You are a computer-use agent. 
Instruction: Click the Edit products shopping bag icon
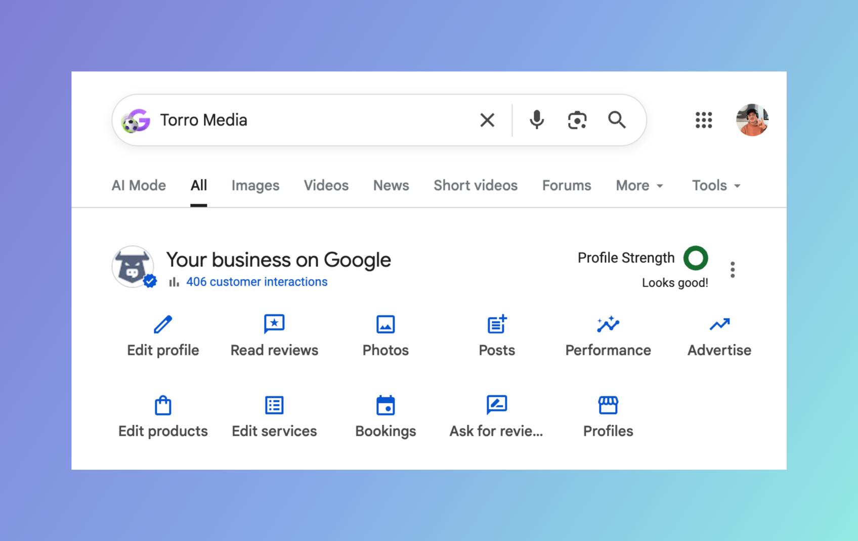163,405
